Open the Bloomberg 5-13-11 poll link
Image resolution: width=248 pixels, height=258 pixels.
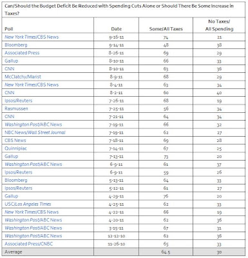(x=16, y=180)
